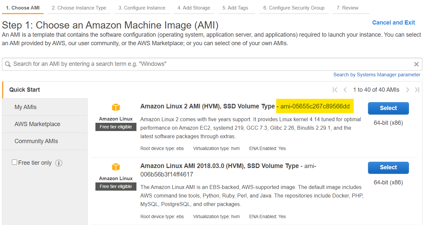Viewport: 427px width, 225px height.
Task: Click the Step 1 page heading
Action: [110, 25]
